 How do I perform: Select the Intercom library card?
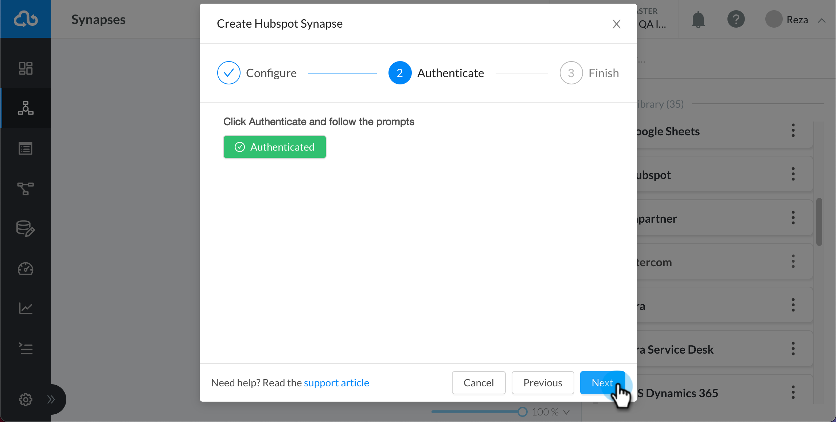[724, 262]
